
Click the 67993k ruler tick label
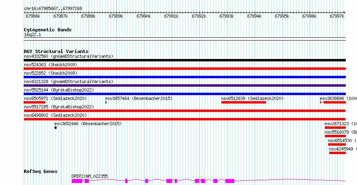[227, 16]
